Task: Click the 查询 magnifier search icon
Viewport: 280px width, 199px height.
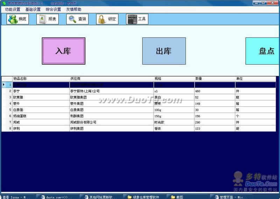Action: click(x=77, y=19)
